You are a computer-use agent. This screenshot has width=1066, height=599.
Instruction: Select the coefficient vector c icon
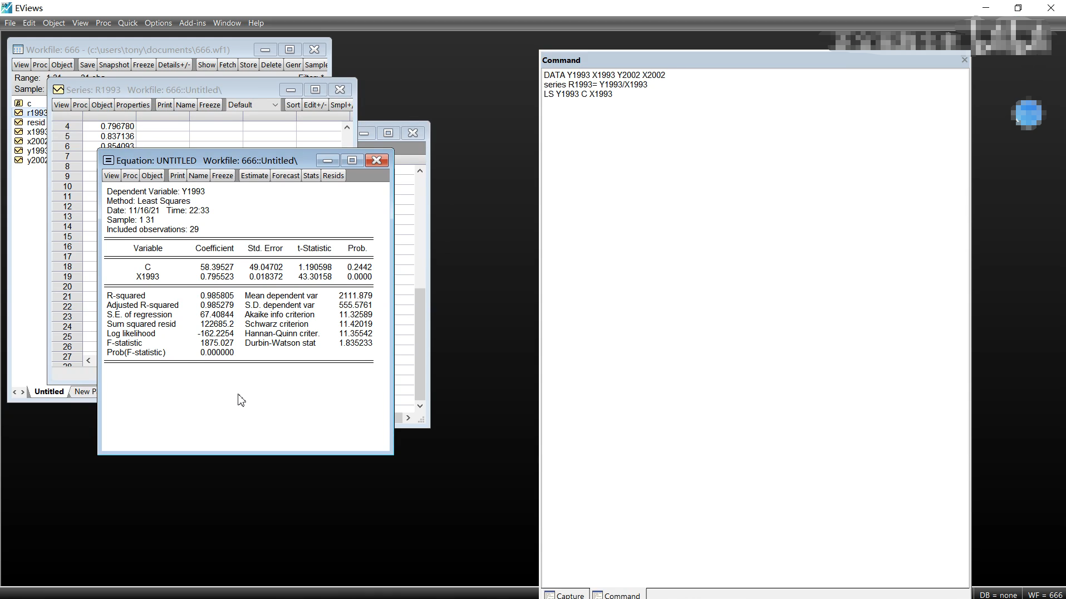click(18, 104)
